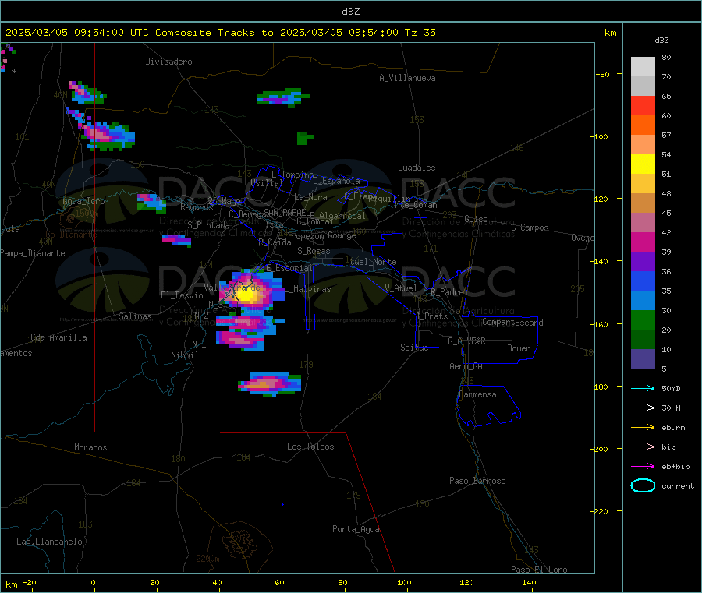Viewport: 702px width, 593px height.
Task: Pick the magenta 42 dBZ color swatch
Action: tap(643, 242)
